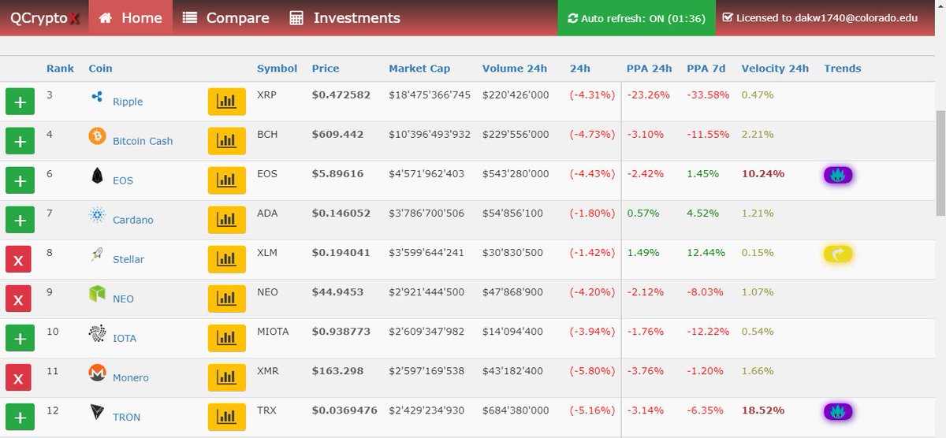Sort by the Volume 24h column header
The image size is (946, 438).
coord(515,69)
